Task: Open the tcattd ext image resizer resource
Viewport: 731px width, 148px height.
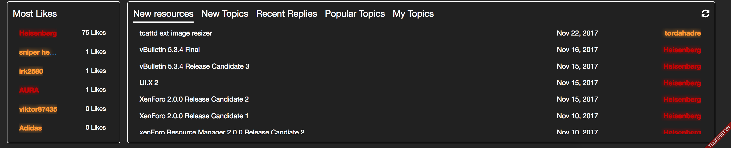Action: pyautogui.click(x=176, y=33)
